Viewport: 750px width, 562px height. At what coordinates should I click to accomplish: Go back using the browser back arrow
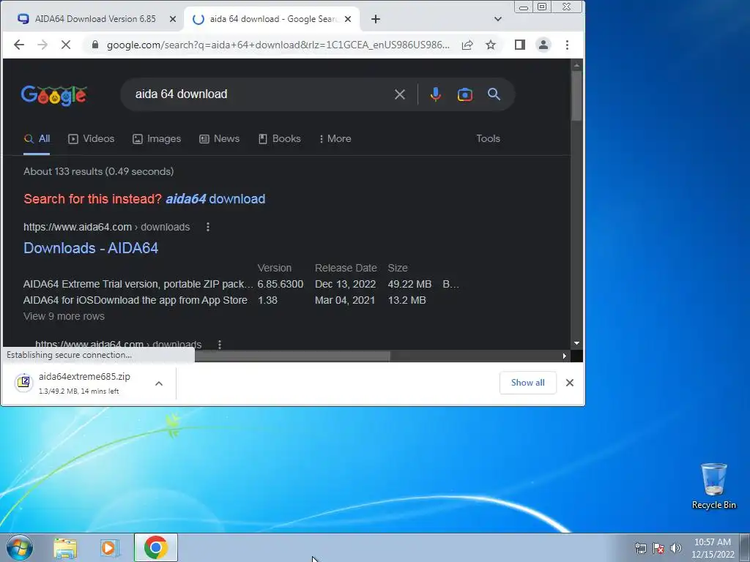(x=18, y=45)
